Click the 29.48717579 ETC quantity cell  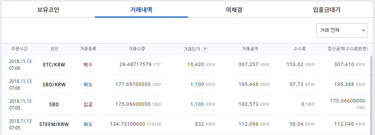[140, 64]
